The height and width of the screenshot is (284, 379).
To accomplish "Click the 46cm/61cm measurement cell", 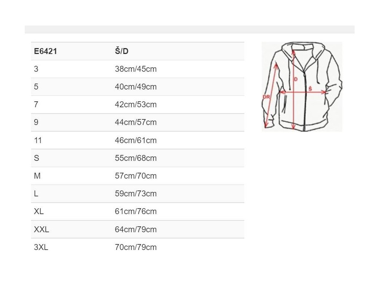I will tap(135, 141).
